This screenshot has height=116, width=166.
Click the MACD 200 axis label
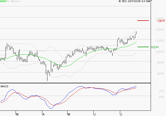pyautogui.click(x=161, y=91)
